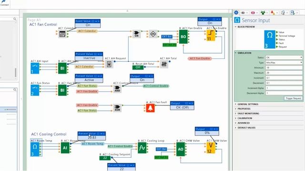Select the diamond block after OR gate
The image size is (305, 171).
pos(153,34)
